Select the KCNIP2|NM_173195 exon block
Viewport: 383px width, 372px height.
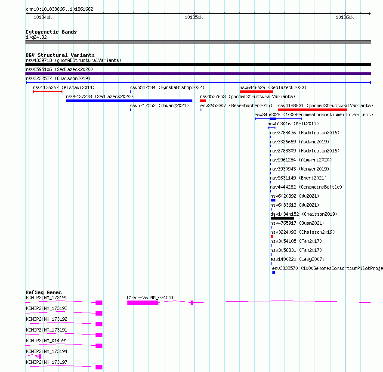click(99, 303)
